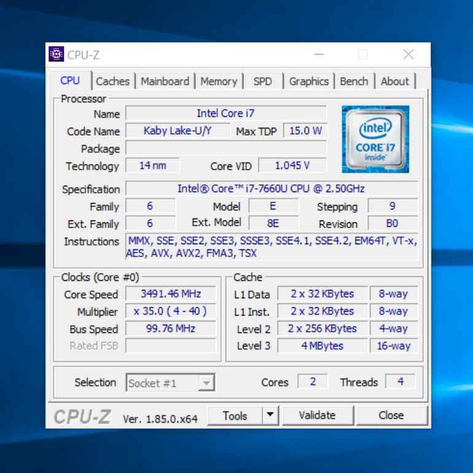
Task: Click the Validate button
Action: pyautogui.click(x=317, y=415)
